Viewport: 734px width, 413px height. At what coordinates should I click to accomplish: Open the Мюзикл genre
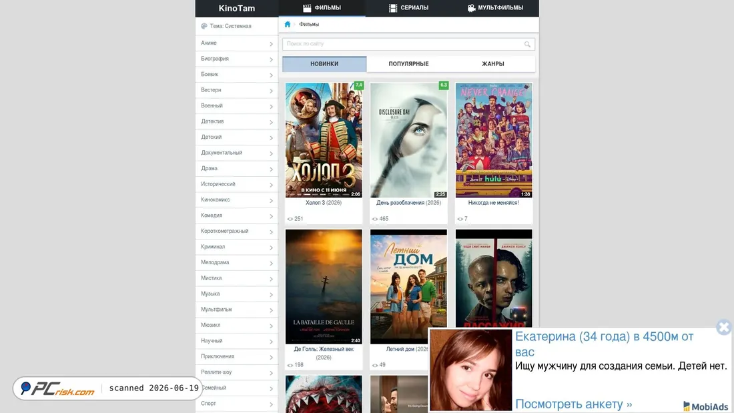point(237,325)
